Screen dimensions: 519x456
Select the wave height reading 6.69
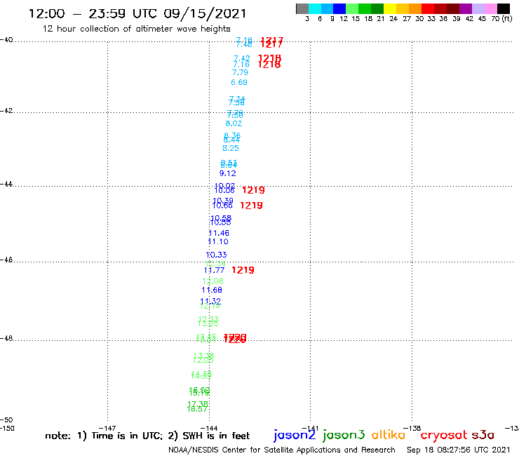point(239,82)
